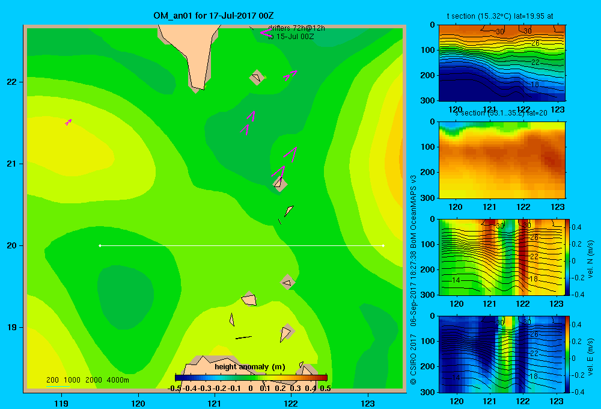Click the white section line at latitude 20
This screenshot has height=409, width=601.
(x=242, y=245)
